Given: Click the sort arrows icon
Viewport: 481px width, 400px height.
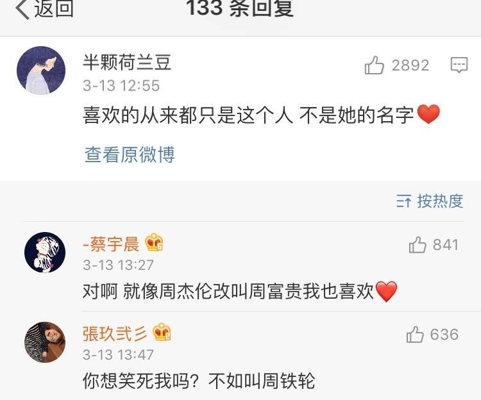Looking at the screenshot, I should click(x=403, y=201).
